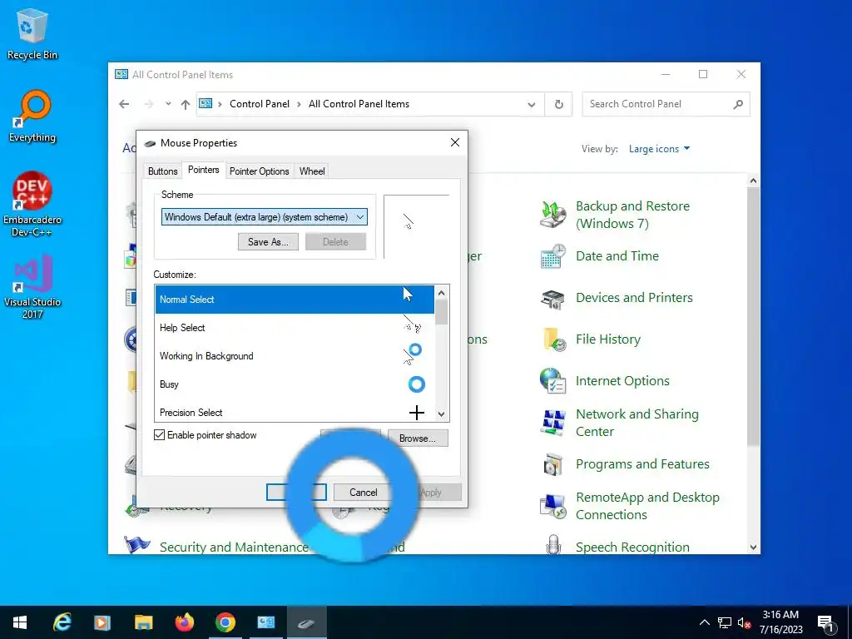This screenshot has width=852, height=639.
Task: Switch to the Pointer Options tab
Action: (260, 171)
